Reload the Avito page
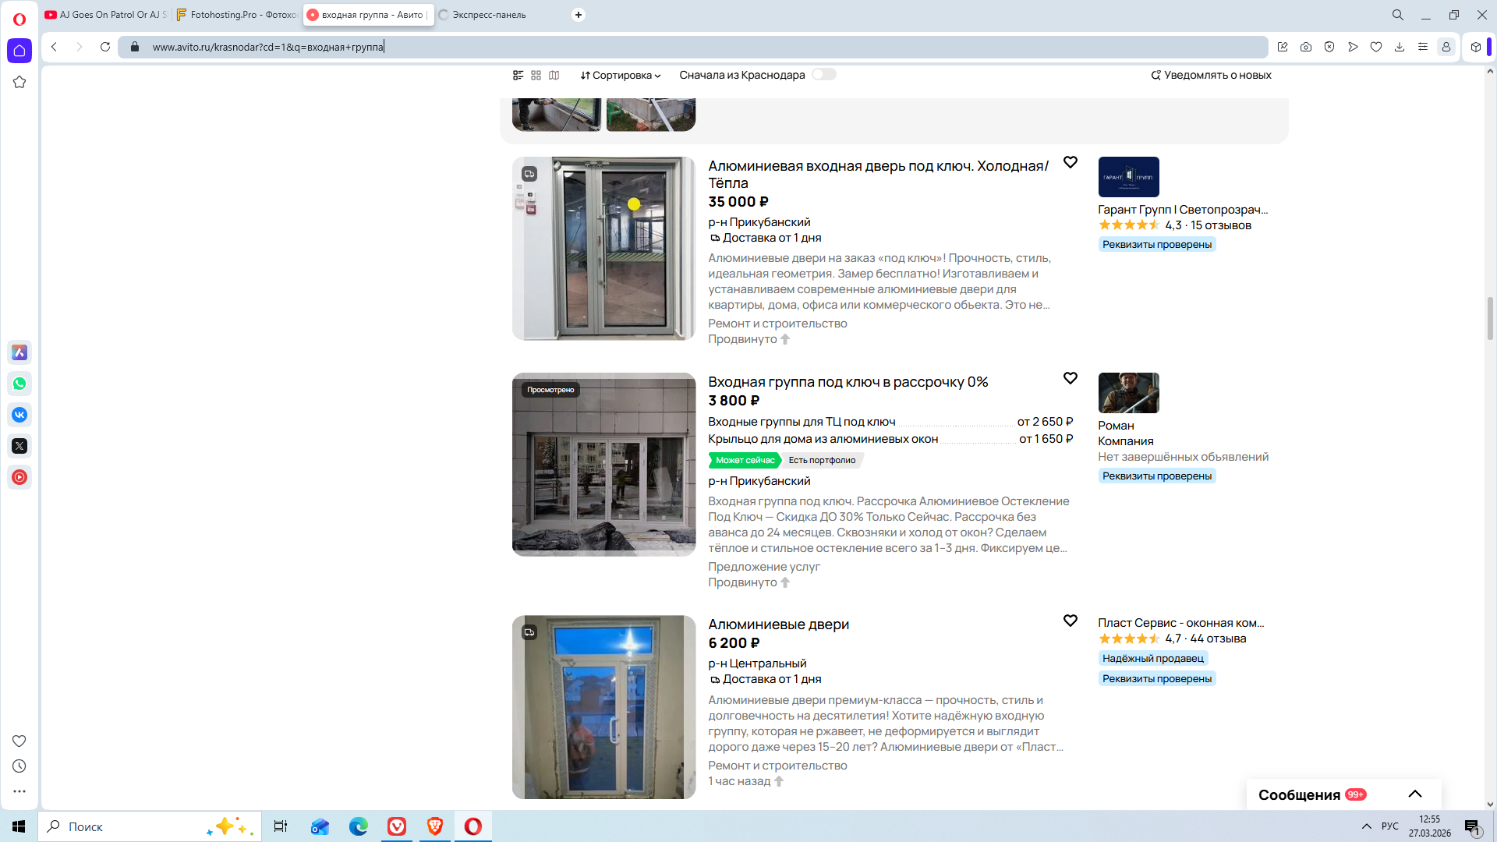The width and height of the screenshot is (1497, 842). point(105,47)
